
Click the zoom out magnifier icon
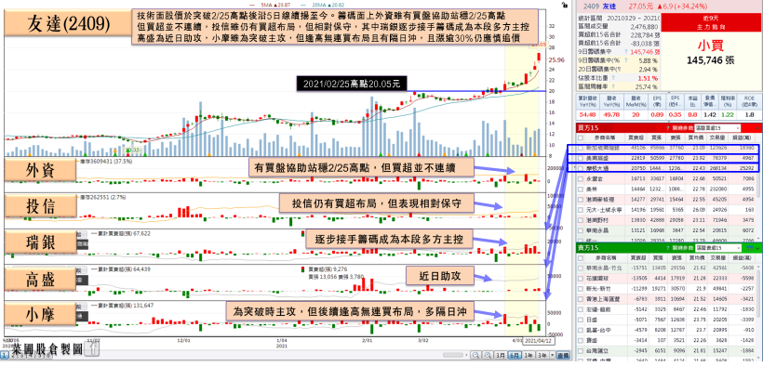[475, 355]
